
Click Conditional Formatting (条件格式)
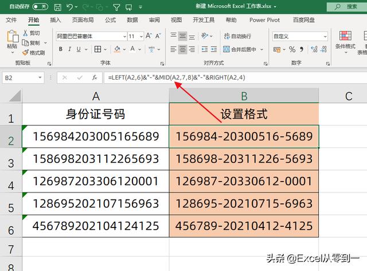point(345,42)
